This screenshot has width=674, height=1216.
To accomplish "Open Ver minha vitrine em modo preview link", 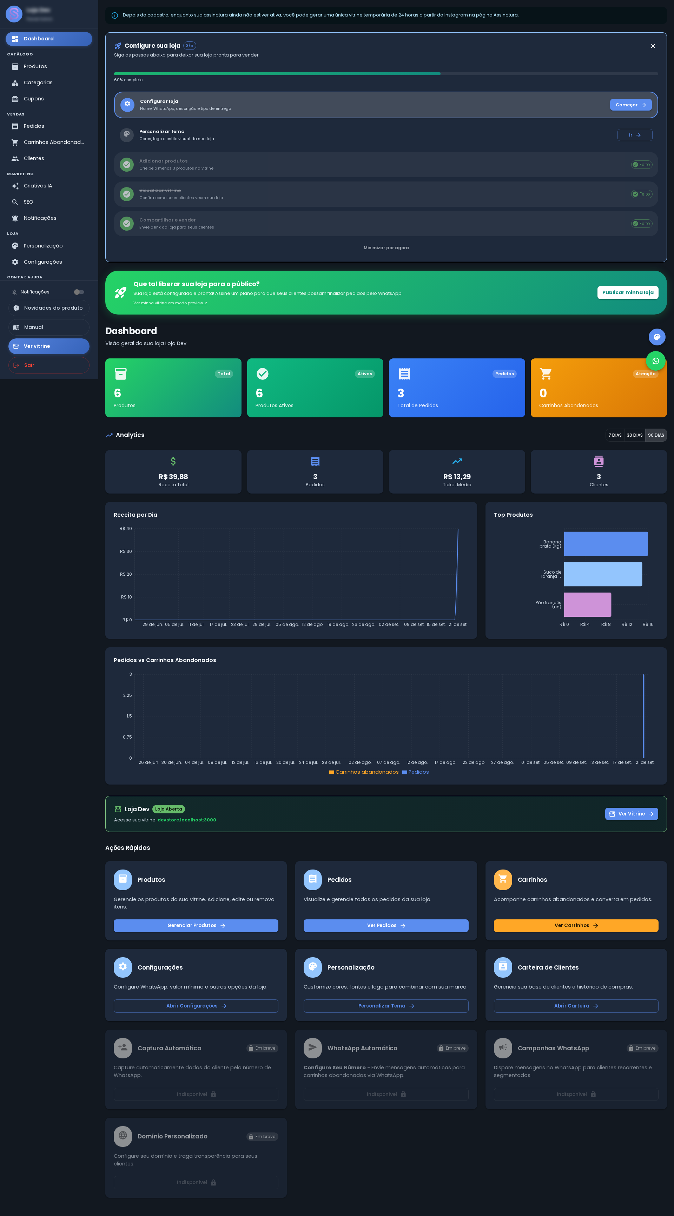I will (170, 303).
